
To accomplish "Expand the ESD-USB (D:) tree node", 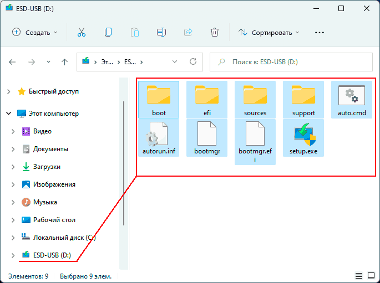I will click(x=13, y=255).
